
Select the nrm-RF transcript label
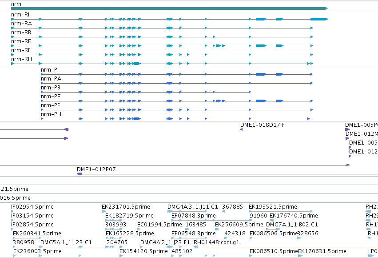click(21, 50)
